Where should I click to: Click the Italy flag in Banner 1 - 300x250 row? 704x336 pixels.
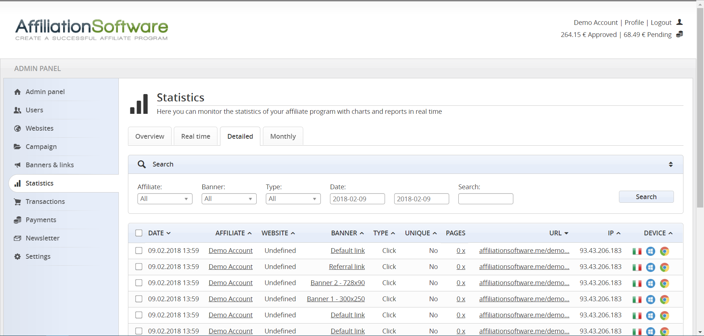point(637,300)
